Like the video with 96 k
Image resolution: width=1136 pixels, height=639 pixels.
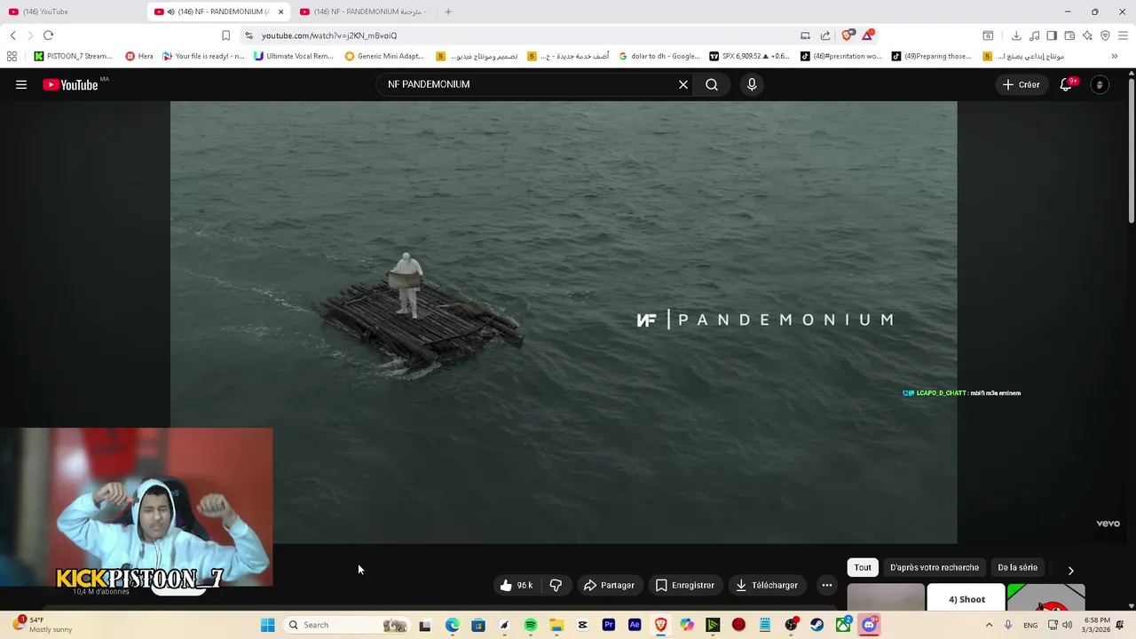tap(517, 585)
